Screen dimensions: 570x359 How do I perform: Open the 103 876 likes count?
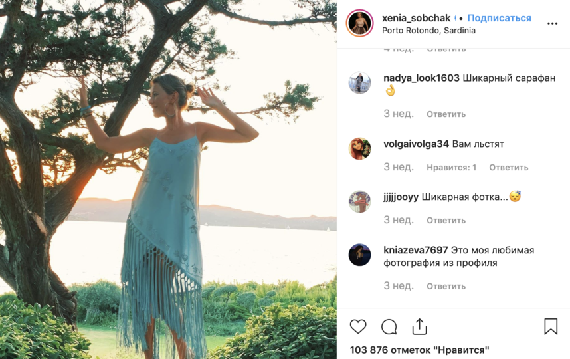point(419,350)
